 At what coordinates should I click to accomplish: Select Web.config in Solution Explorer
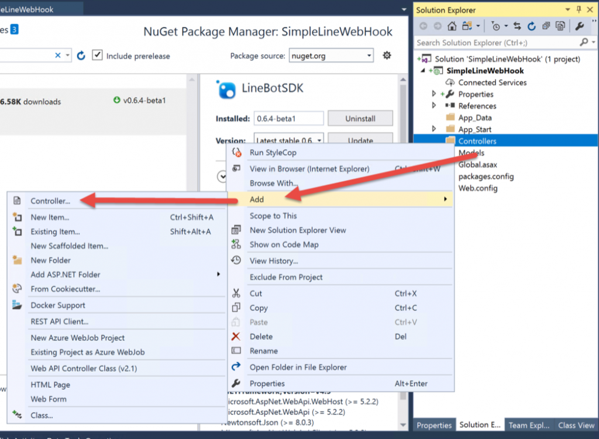tap(478, 188)
